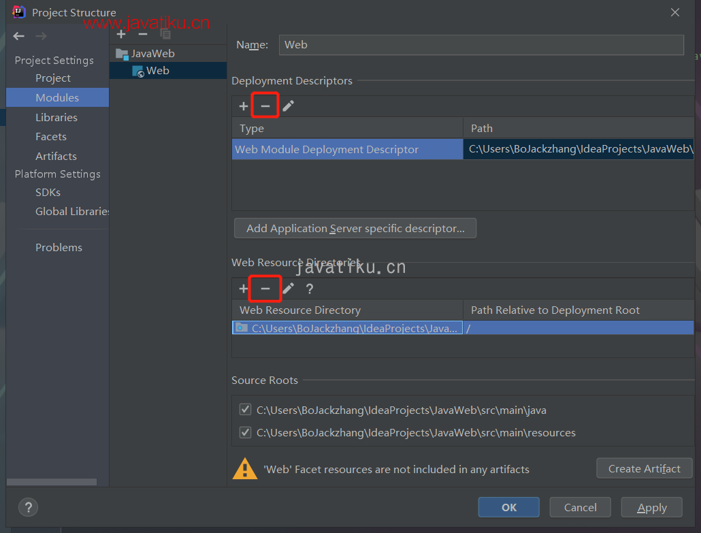Viewport: 701px width, 533px height.
Task: Click the copy module icon
Action: (165, 34)
